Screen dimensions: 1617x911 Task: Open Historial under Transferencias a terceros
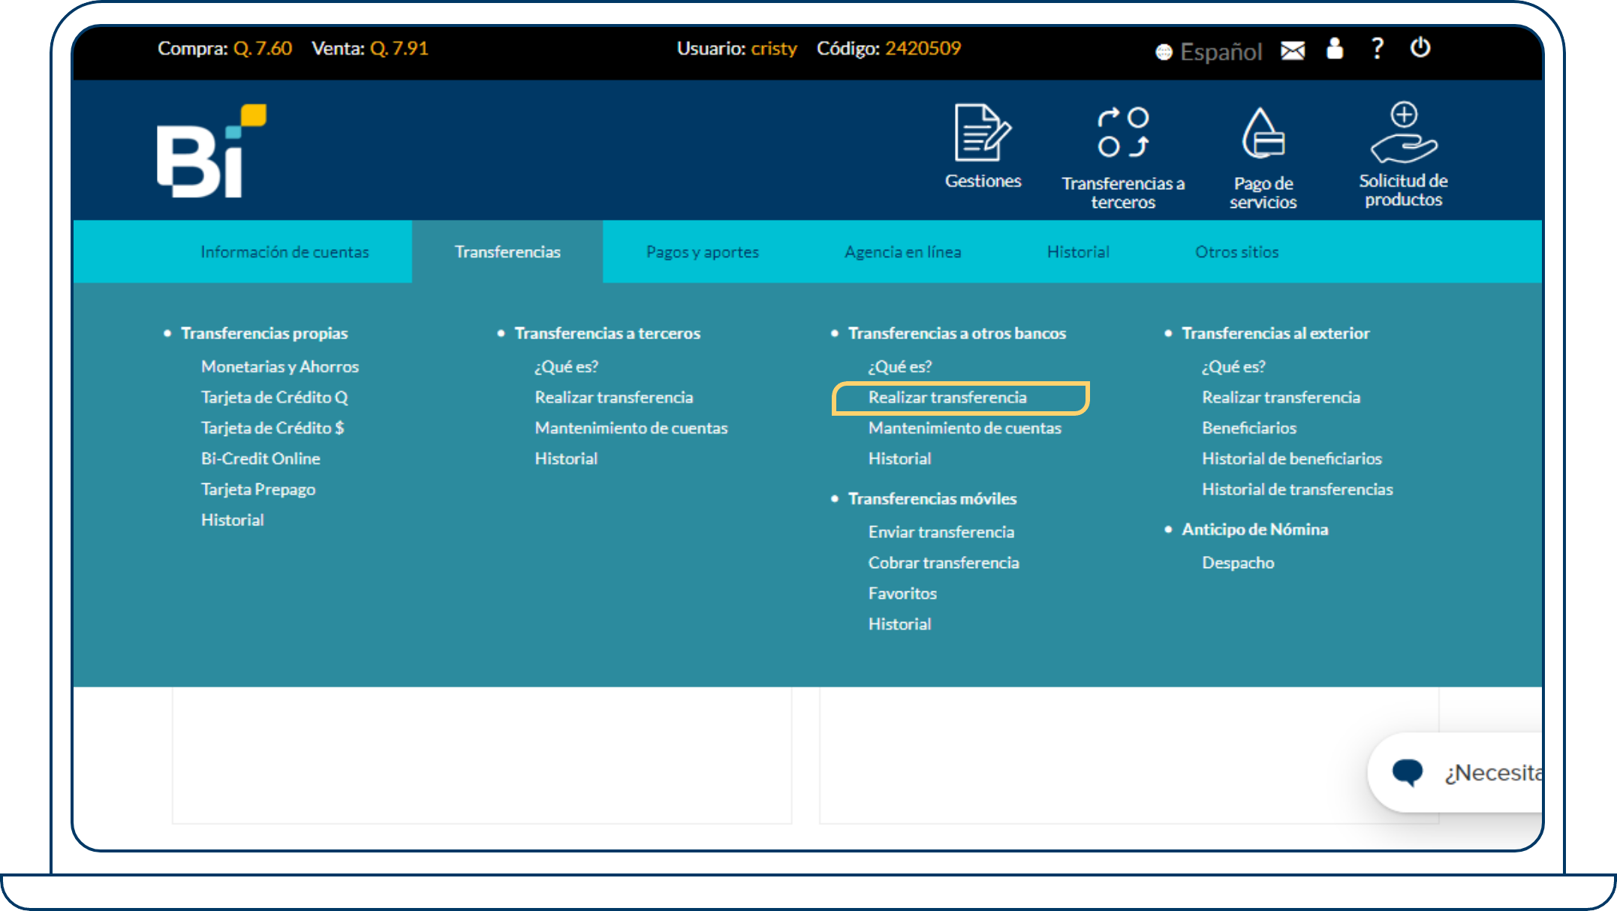click(566, 459)
